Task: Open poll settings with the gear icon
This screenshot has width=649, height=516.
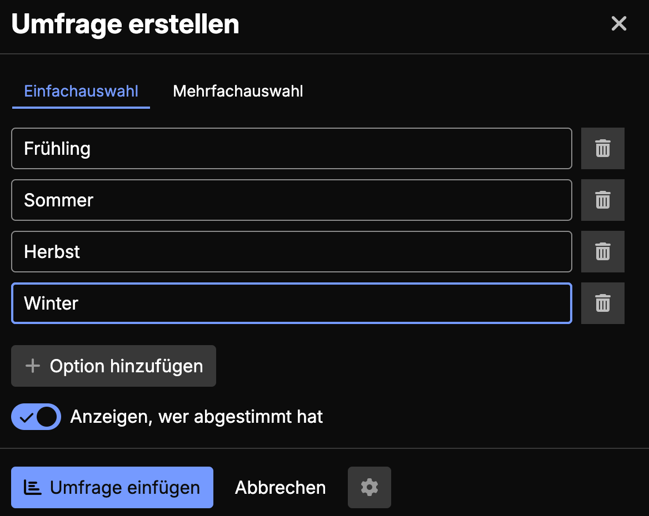Action: tap(369, 487)
